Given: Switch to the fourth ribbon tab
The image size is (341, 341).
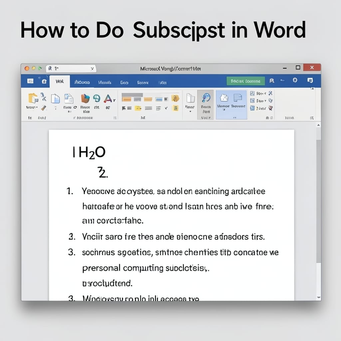Looking at the screenshot, I should click(x=124, y=83).
